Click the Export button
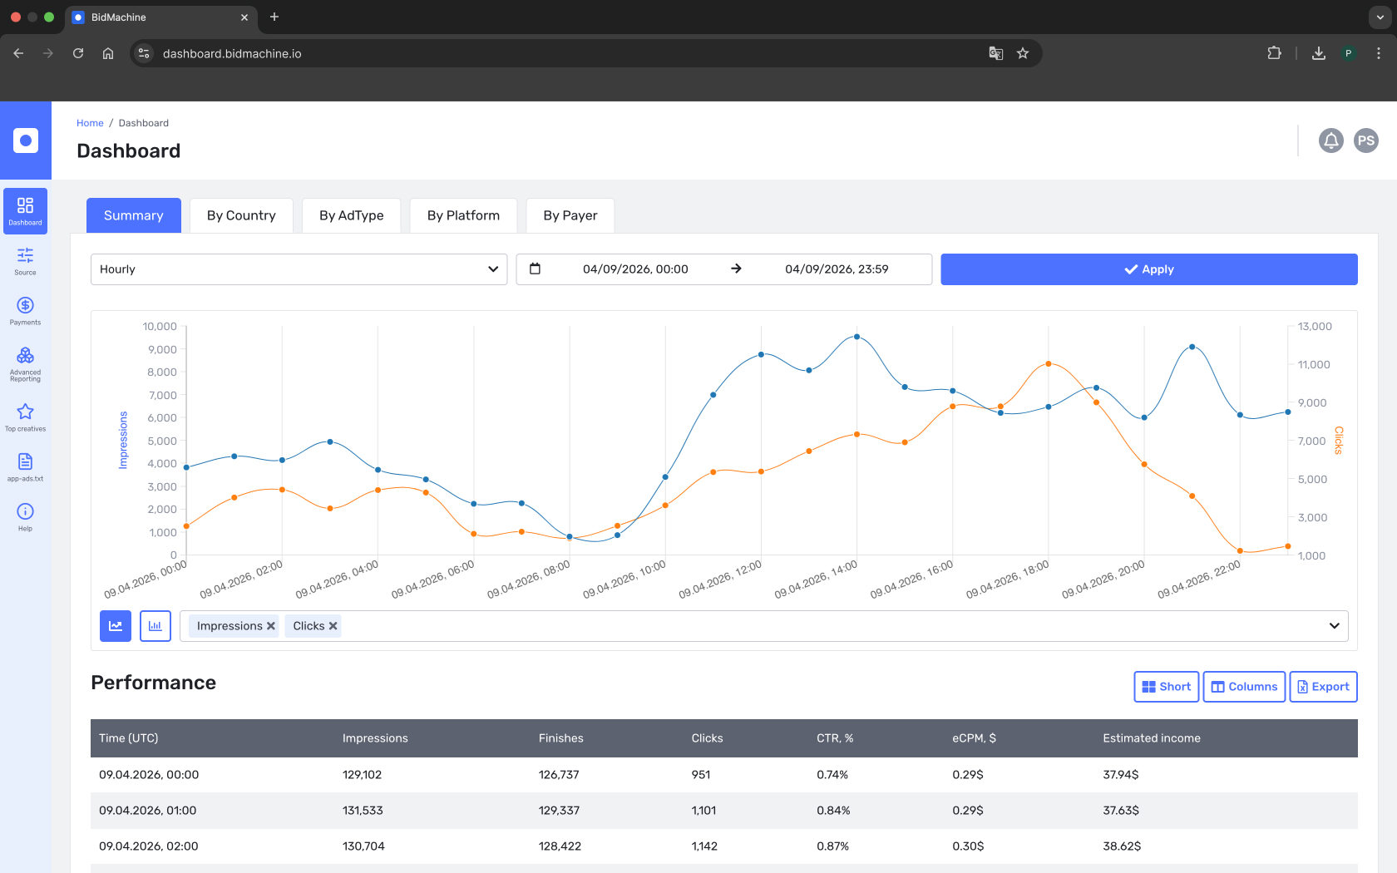The width and height of the screenshot is (1397, 873). (x=1323, y=687)
